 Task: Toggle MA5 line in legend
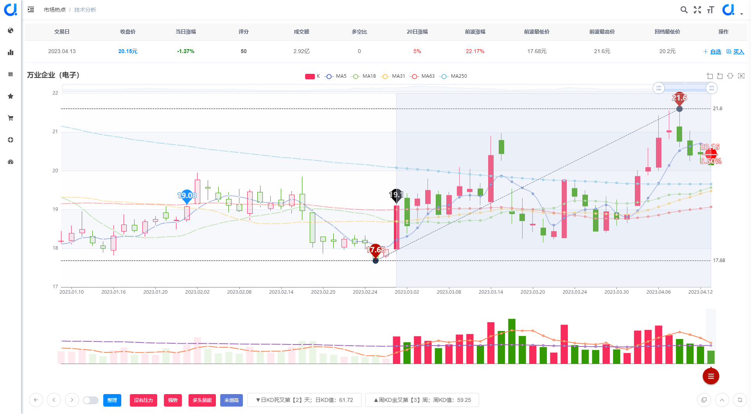tap(336, 76)
